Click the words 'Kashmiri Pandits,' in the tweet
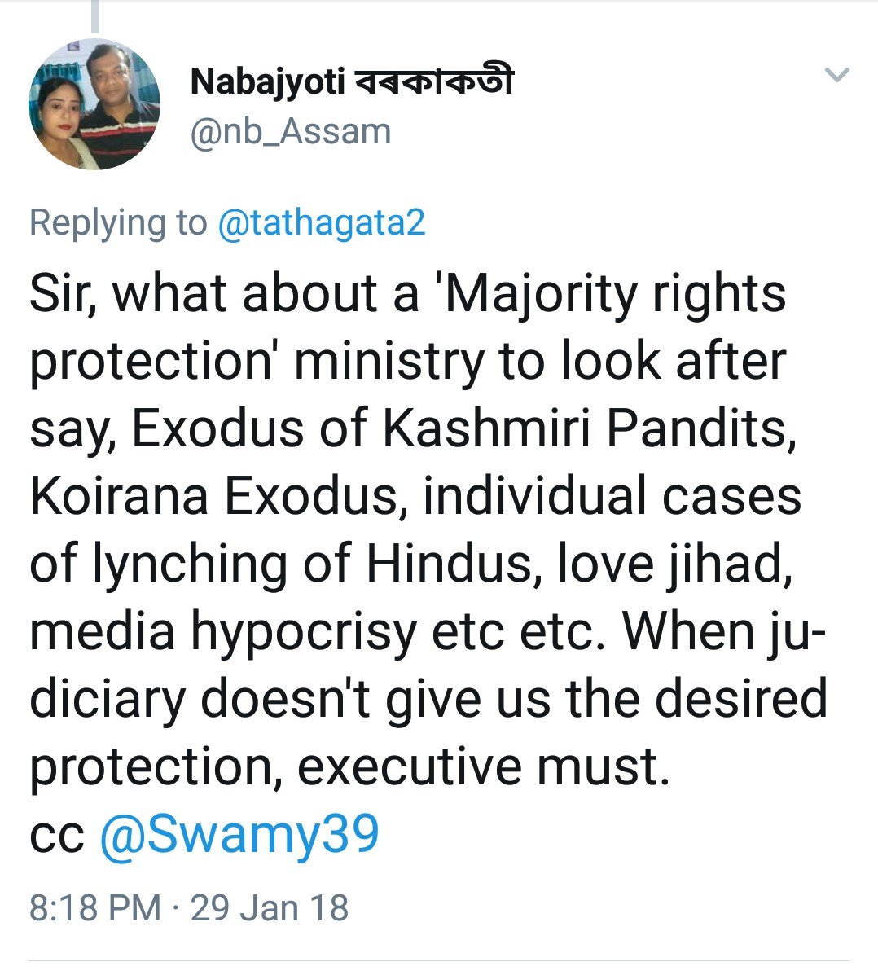 pos(589,428)
